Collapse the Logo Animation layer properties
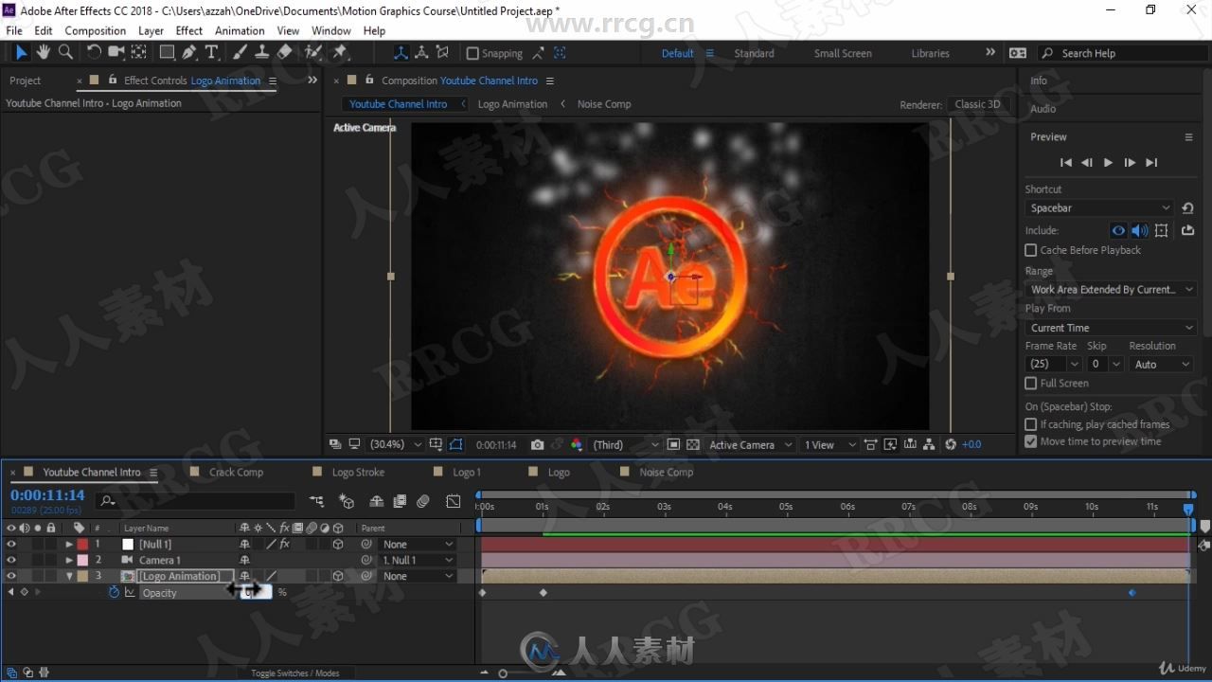Image resolution: width=1212 pixels, height=682 pixels. click(x=69, y=576)
